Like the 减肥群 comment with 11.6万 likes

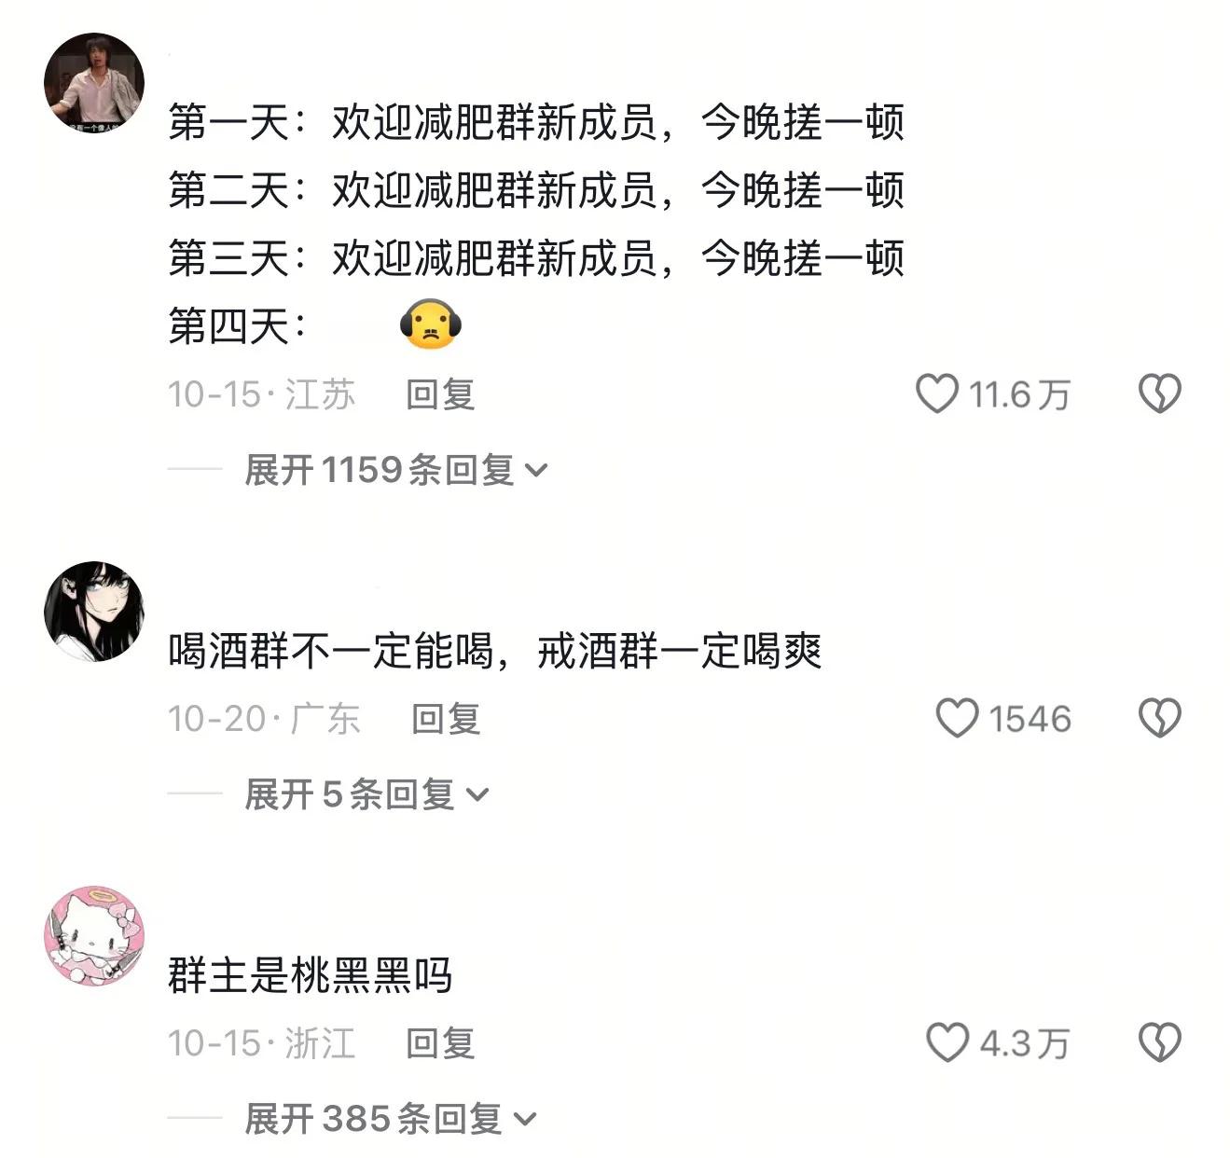(937, 393)
